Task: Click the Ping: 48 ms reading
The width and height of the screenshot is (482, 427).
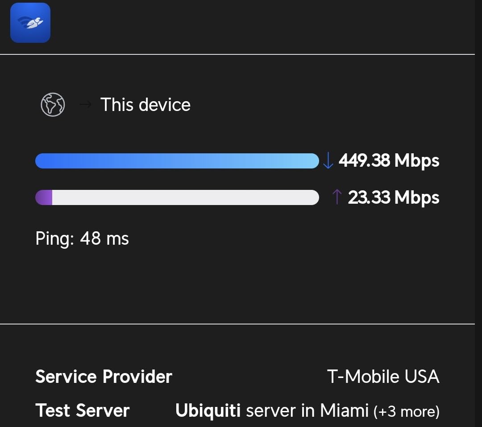Action: tap(82, 238)
